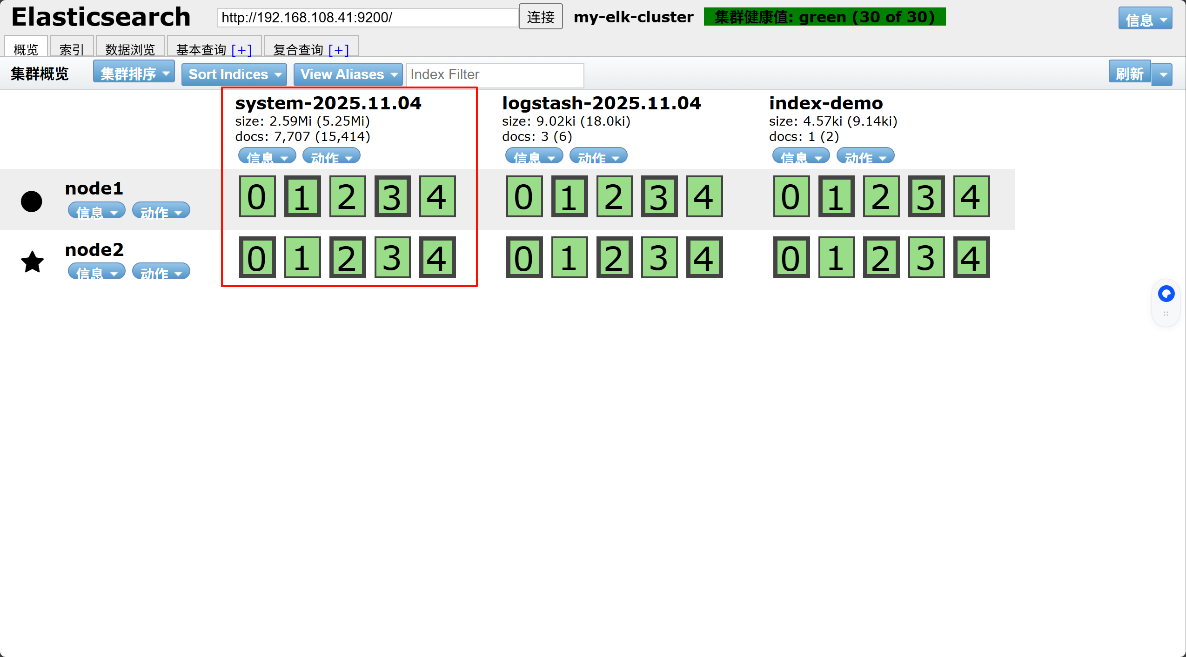Click the dotted drag handle under the floating icon
This screenshot has height=657, width=1186.
tap(1166, 314)
